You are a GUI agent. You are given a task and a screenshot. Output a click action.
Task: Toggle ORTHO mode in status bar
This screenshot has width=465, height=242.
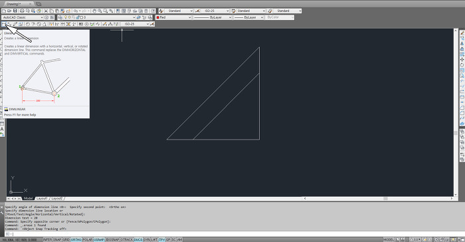pos(76,239)
